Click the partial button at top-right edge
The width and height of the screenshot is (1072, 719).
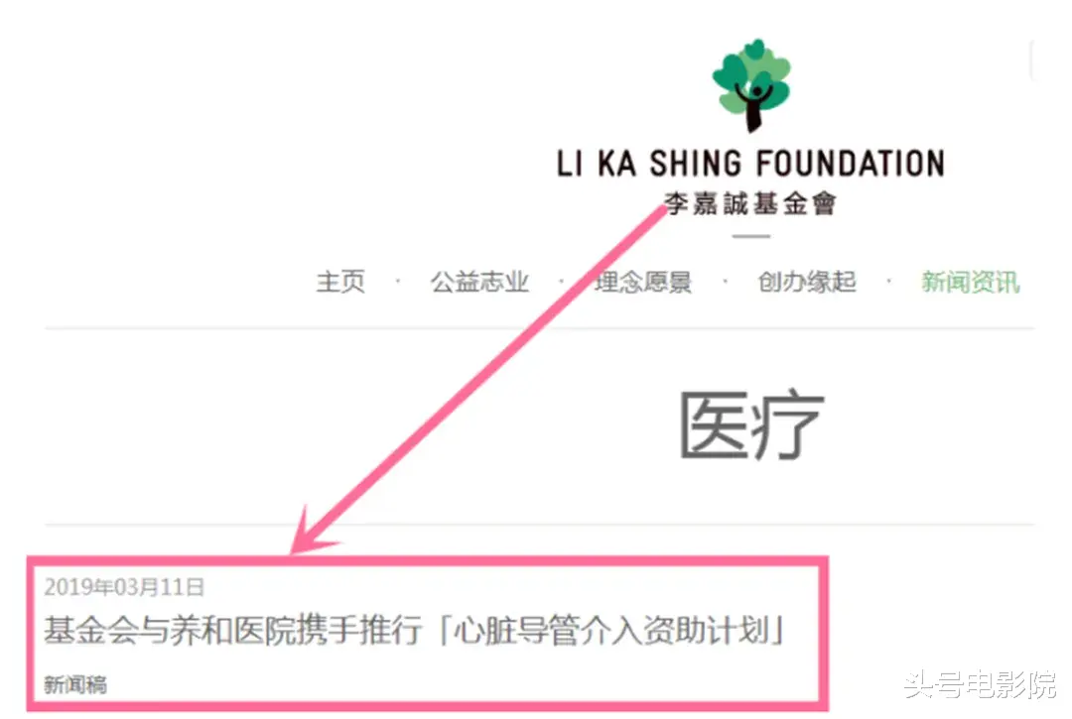[x=1033, y=60]
